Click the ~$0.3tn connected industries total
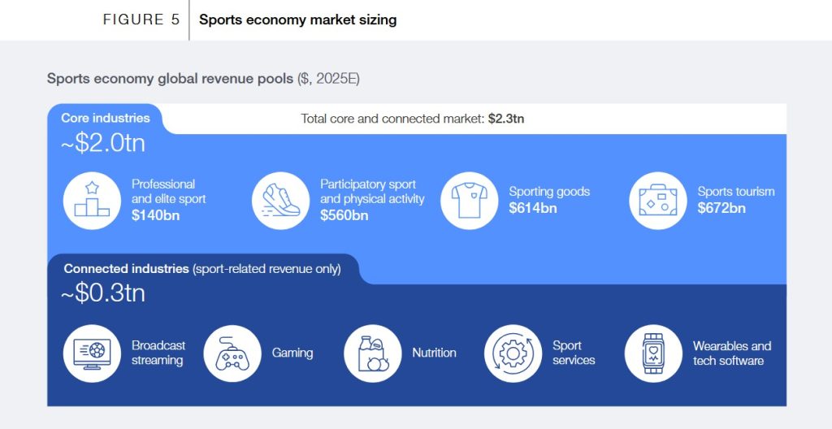This screenshot has width=832, height=429. [102, 293]
